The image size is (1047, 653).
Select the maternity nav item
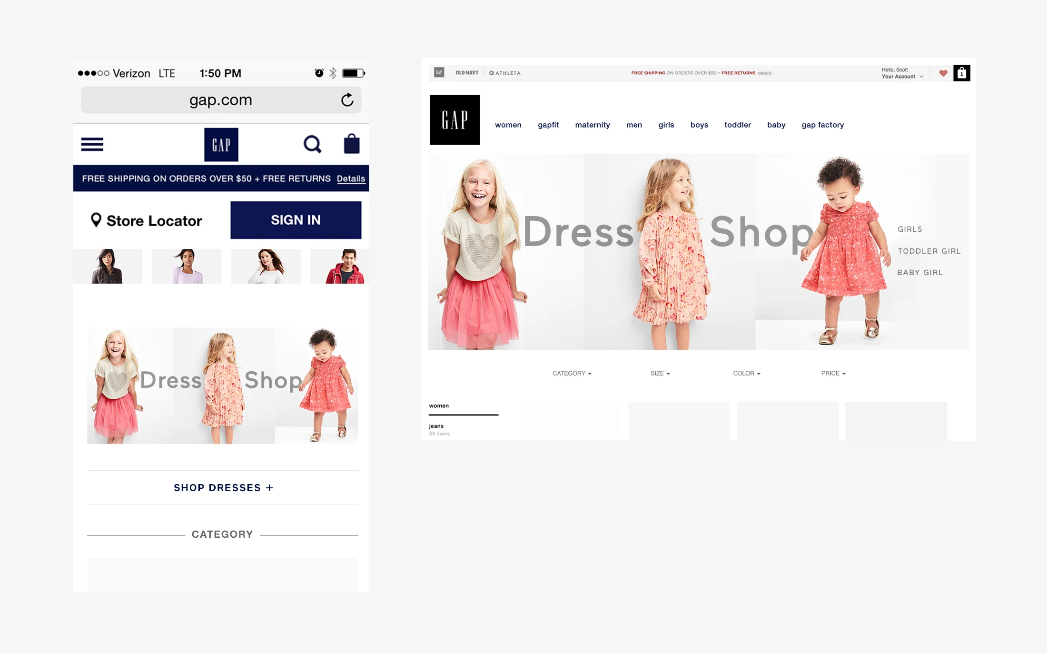click(593, 125)
